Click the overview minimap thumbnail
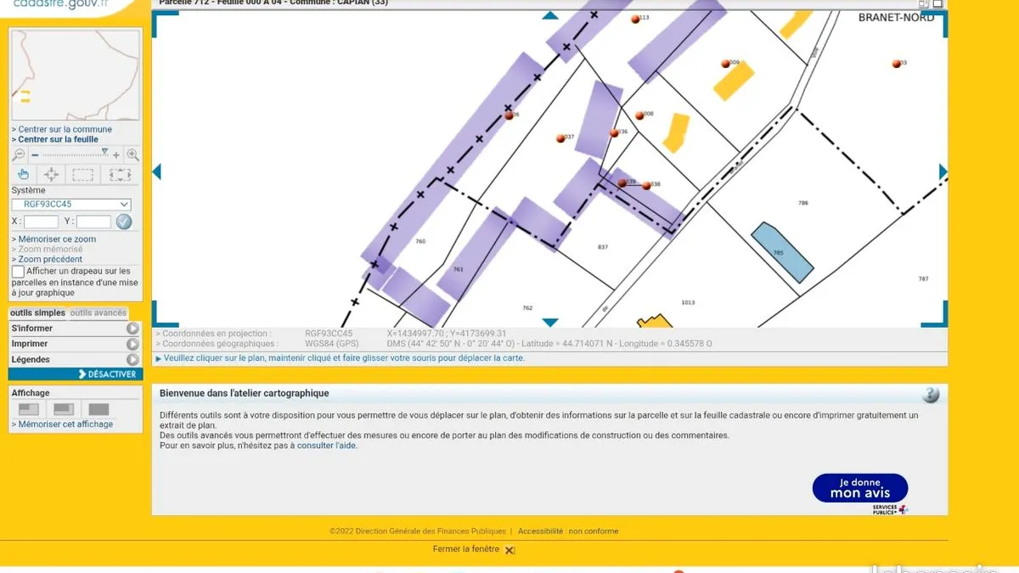 point(76,76)
